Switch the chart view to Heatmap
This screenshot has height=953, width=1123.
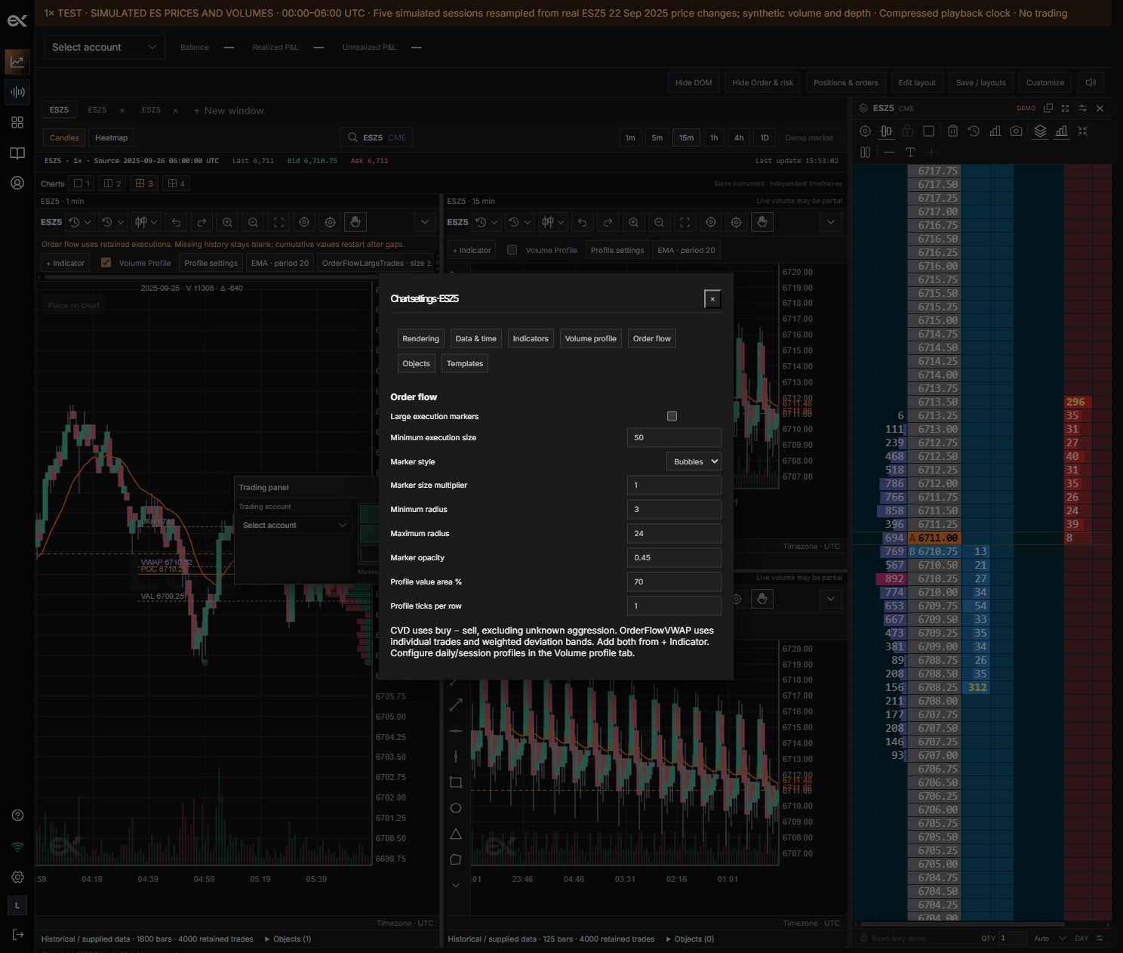coord(112,137)
